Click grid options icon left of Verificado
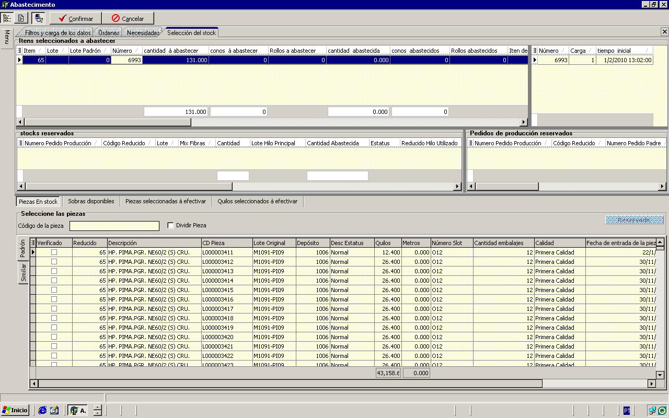Screen dimensions: 669x418 pyautogui.click(x=33, y=243)
